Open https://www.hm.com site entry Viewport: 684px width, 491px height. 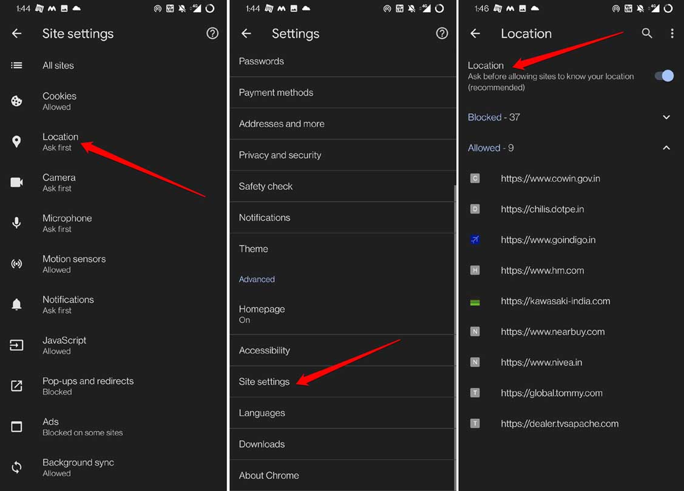[x=571, y=270]
